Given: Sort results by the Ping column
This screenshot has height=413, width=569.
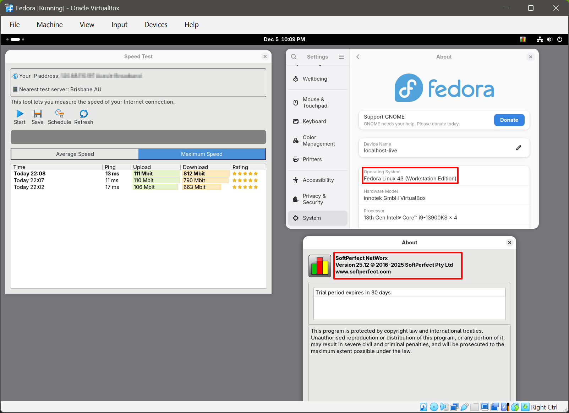Looking at the screenshot, I should click(116, 167).
